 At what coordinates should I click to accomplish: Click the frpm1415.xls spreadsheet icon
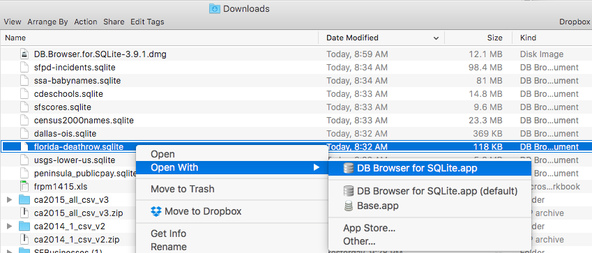(x=24, y=187)
